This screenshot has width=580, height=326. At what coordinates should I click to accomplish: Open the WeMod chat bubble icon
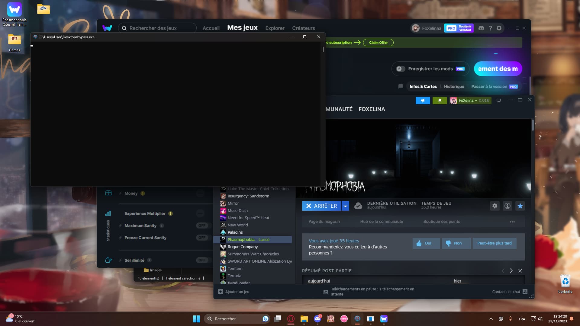pyautogui.click(x=401, y=86)
